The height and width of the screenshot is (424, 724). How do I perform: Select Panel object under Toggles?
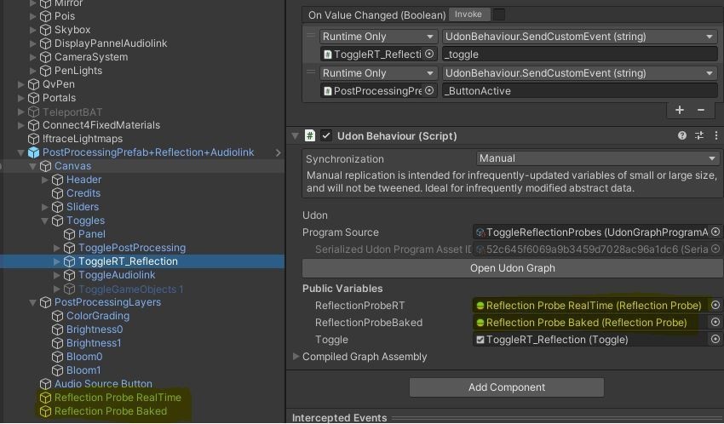pos(91,234)
